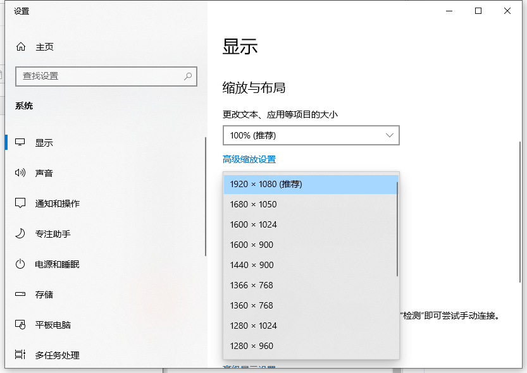Click the resolution list scrollbar

click(x=397, y=221)
